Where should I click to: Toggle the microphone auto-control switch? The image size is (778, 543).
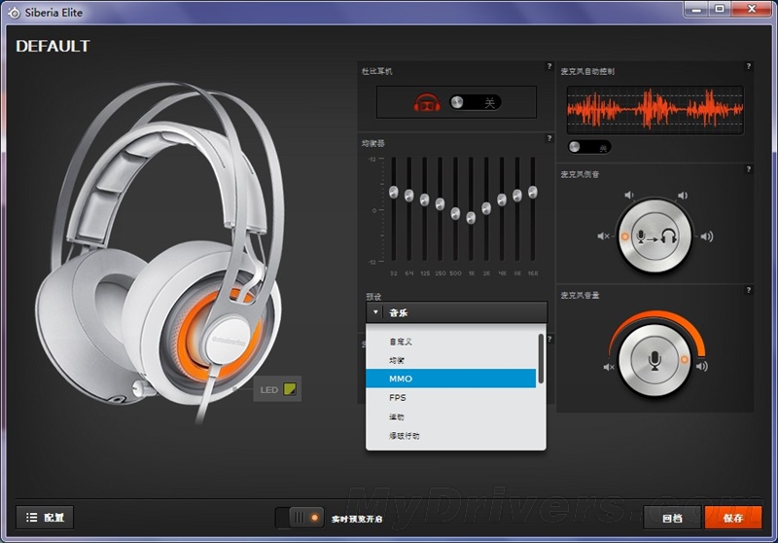coord(589,146)
